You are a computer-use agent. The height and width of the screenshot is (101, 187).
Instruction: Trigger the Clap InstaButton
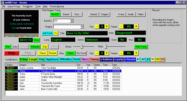pyautogui.click(x=42, y=60)
